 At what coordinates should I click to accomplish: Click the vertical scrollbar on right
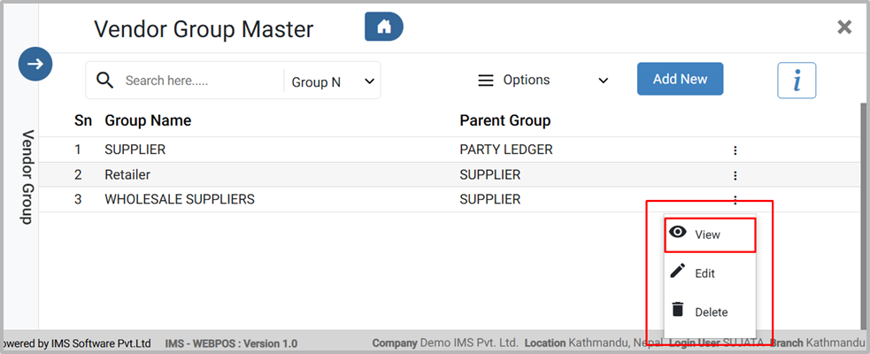click(864, 212)
